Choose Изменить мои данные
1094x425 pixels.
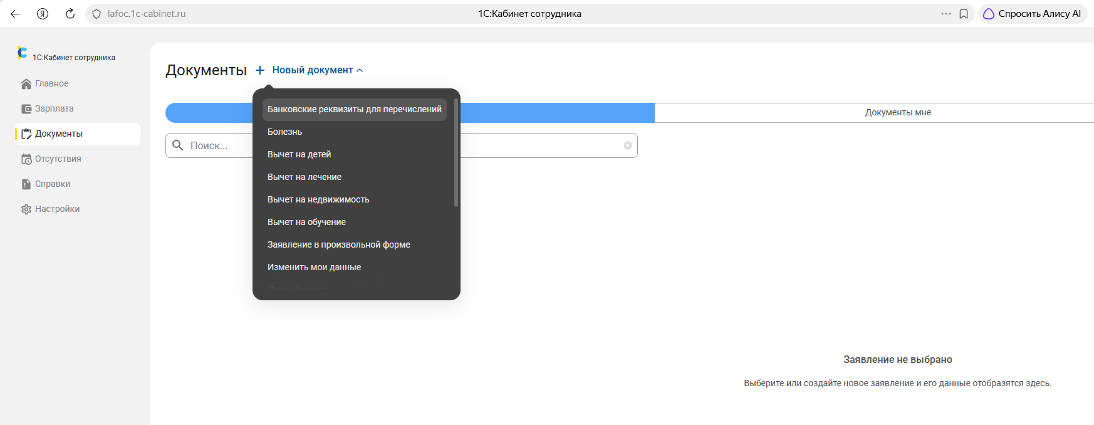[355, 267]
